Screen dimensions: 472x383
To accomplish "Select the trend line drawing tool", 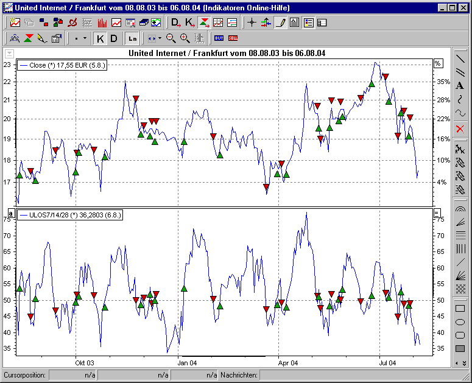I will 460,59.
